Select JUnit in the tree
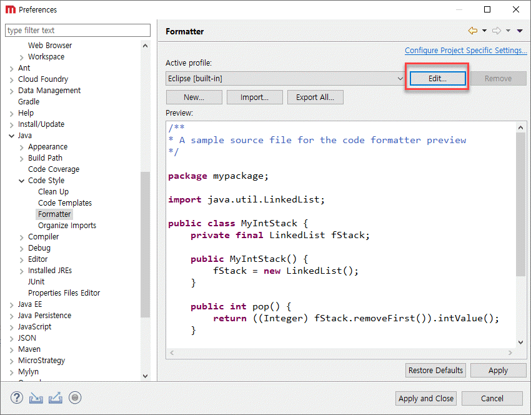531x415 pixels. [x=36, y=281]
